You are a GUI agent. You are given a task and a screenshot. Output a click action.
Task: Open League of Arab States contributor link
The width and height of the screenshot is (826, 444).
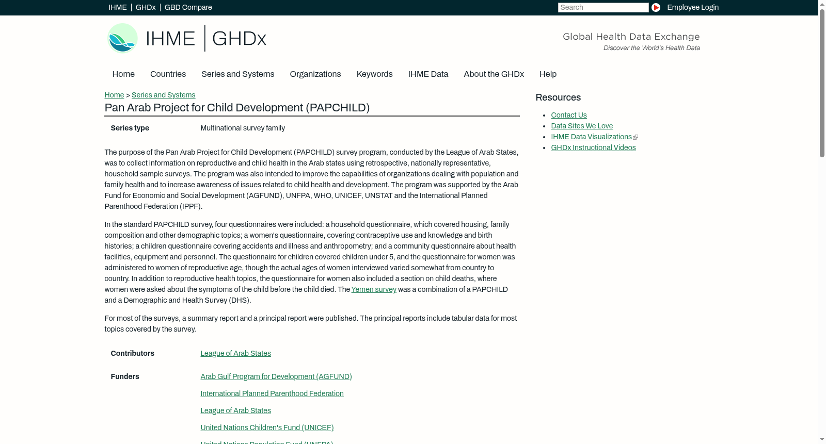[235, 353]
